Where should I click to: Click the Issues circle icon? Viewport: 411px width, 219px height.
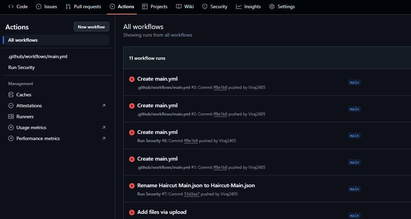39,6
